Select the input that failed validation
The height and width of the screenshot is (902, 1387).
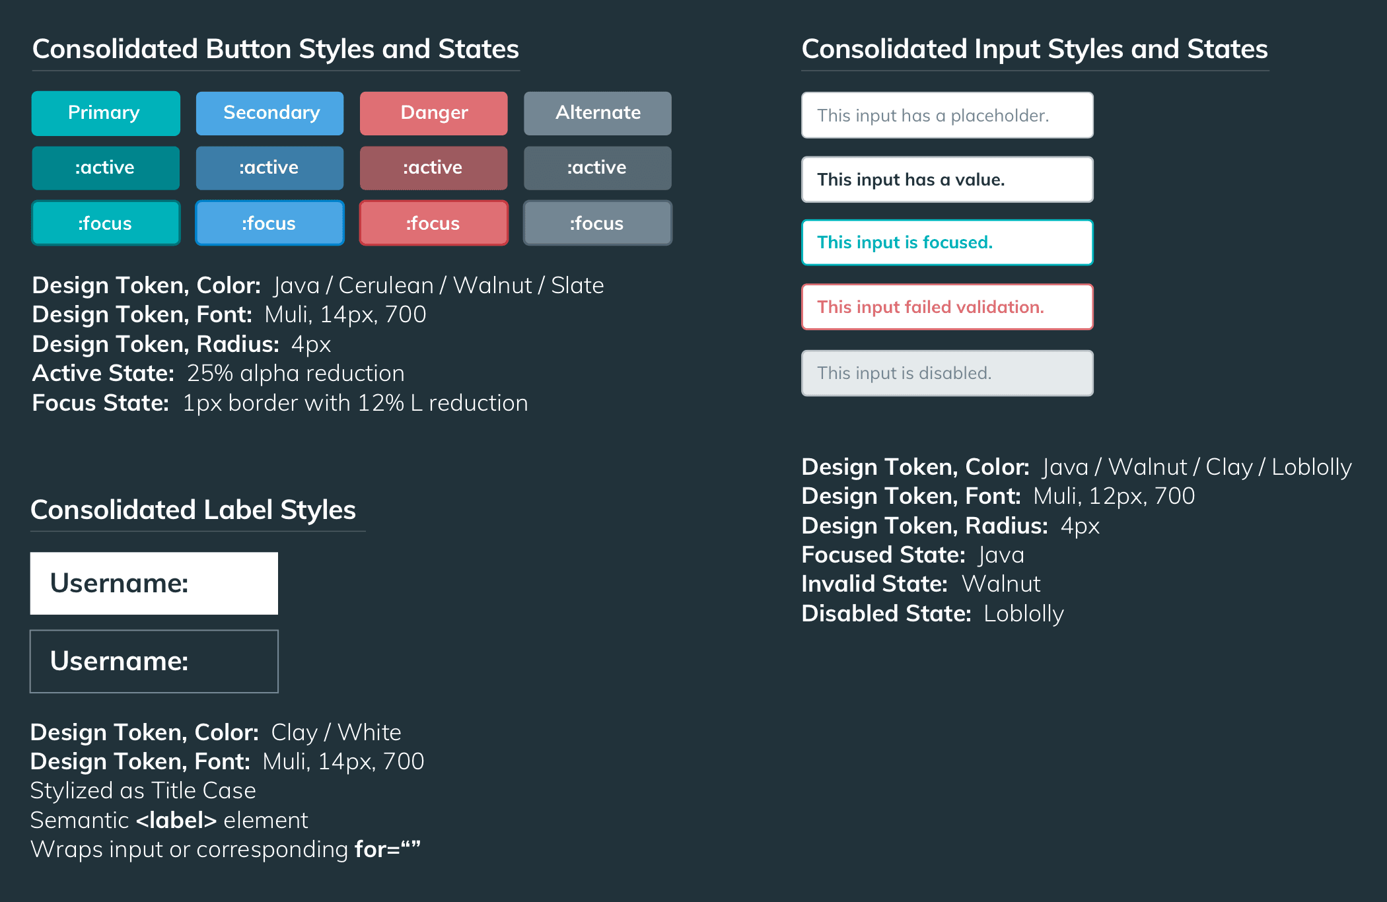point(946,307)
